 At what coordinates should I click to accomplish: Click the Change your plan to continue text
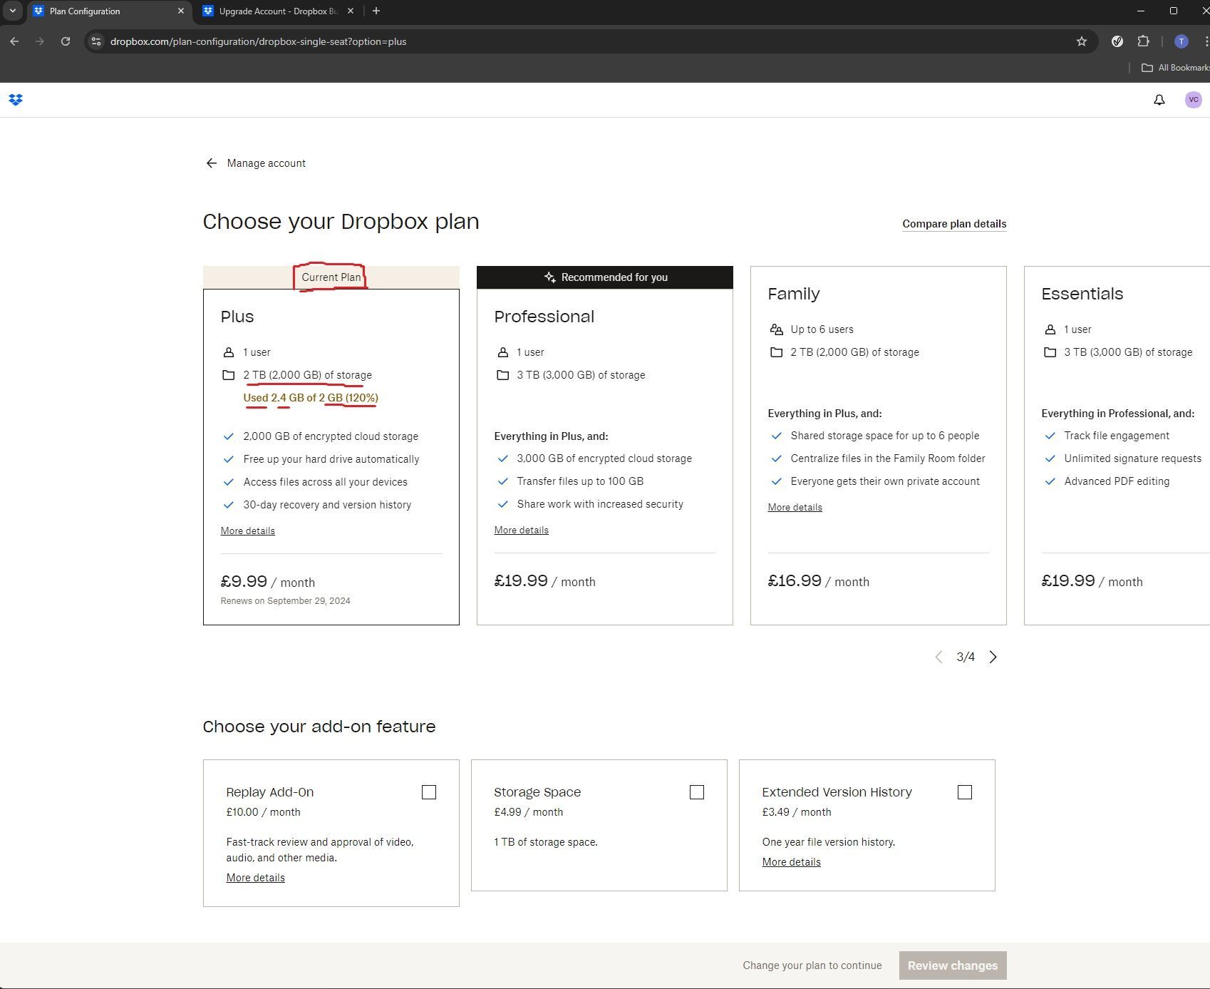coord(812,965)
